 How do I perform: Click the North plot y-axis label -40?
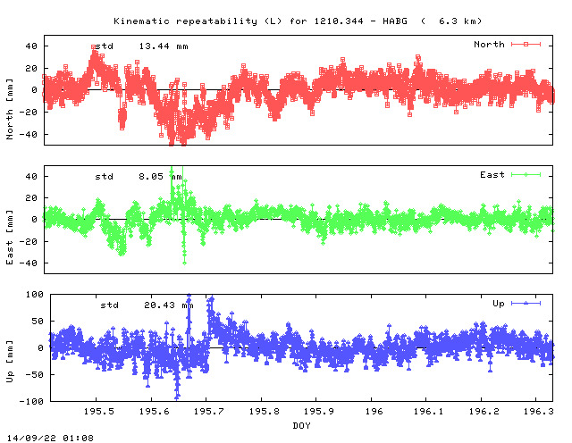tap(29, 135)
